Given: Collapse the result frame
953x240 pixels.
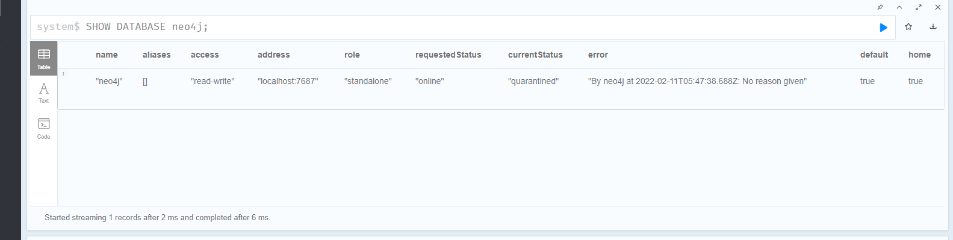Looking at the screenshot, I should coord(899,7).
